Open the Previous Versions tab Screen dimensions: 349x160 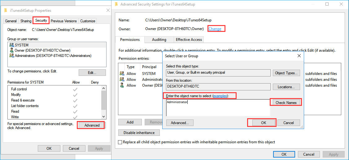coord(63,21)
